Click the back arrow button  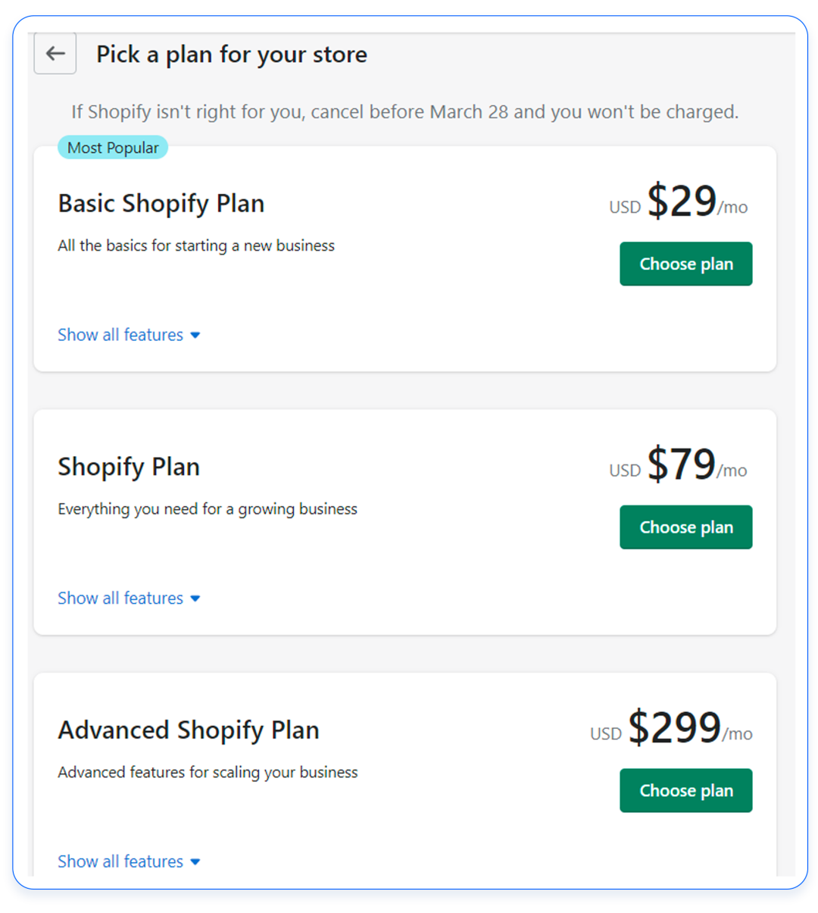[x=55, y=54]
